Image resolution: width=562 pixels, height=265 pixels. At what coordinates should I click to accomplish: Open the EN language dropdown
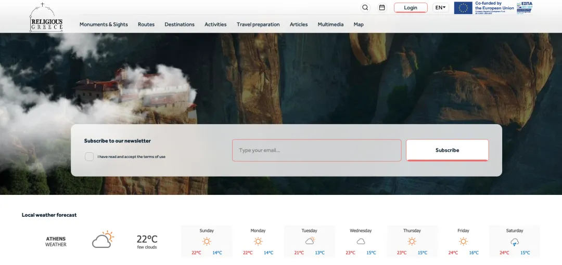pos(441,8)
